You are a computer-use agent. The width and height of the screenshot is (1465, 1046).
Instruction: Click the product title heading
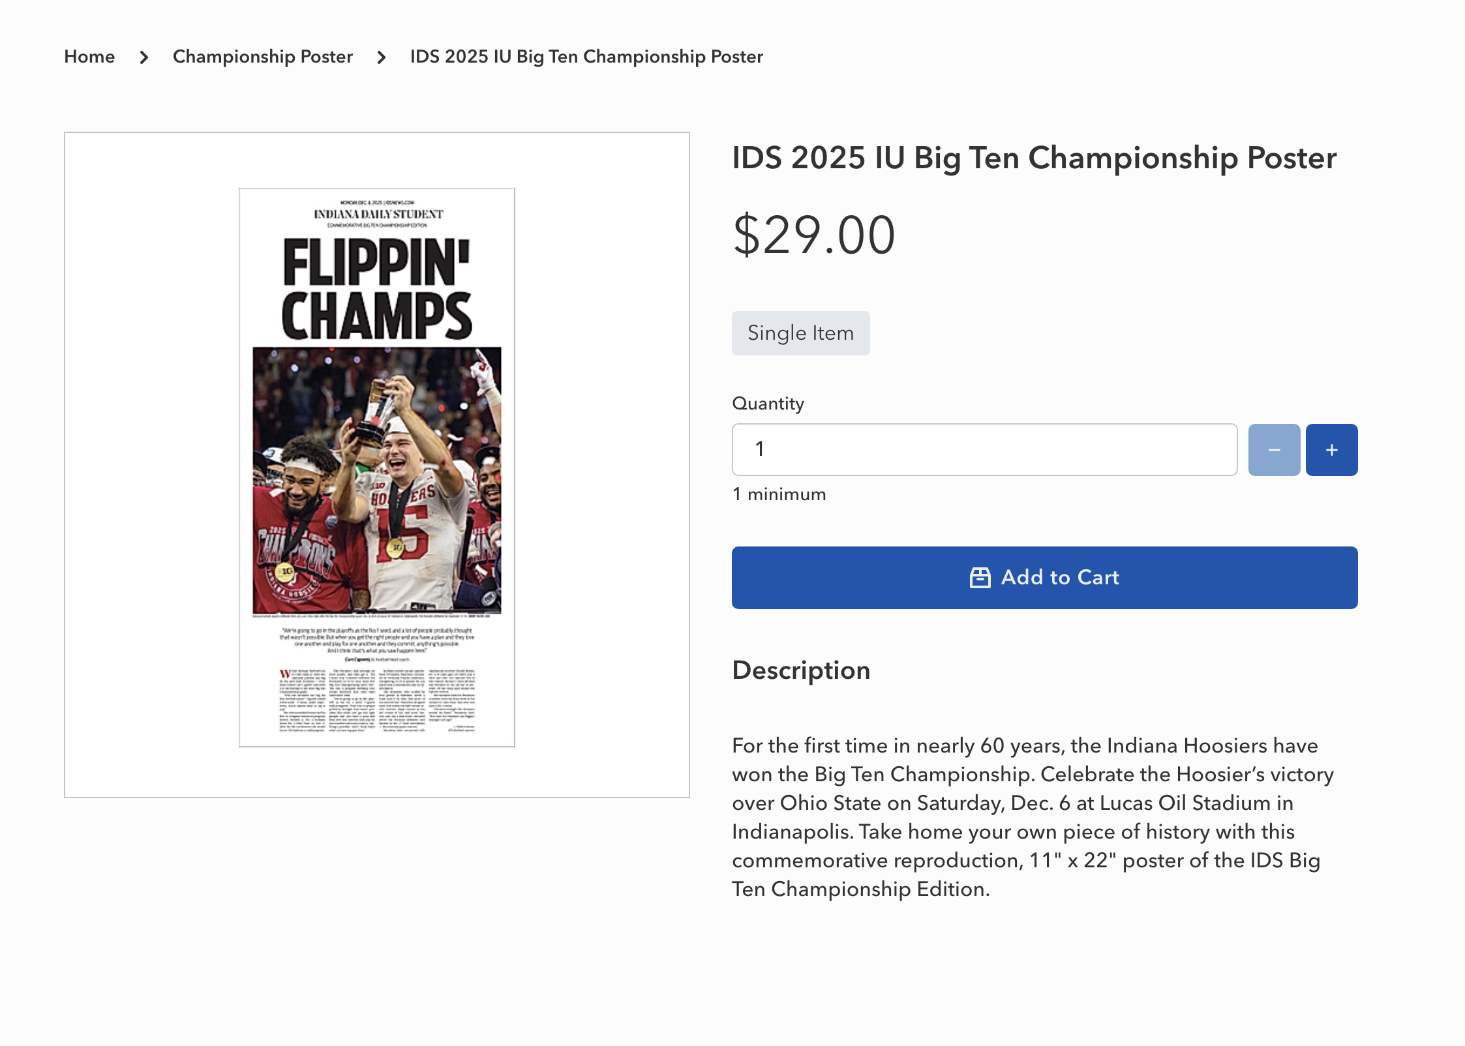pos(1034,158)
